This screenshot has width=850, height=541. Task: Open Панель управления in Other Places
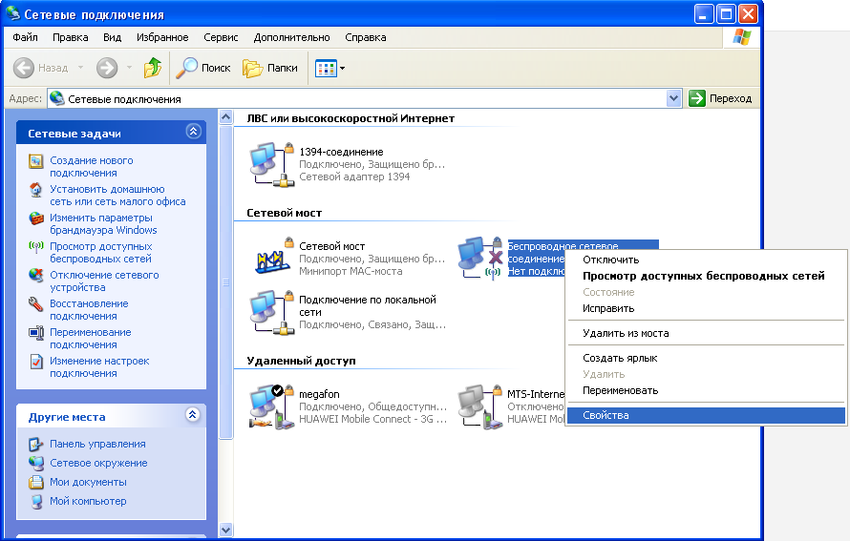point(97,444)
